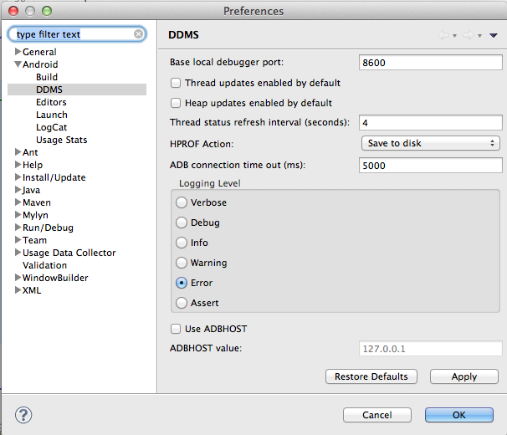Open the Validation preferences page
The height and width of the screenshot is (435, 507).
44,265
